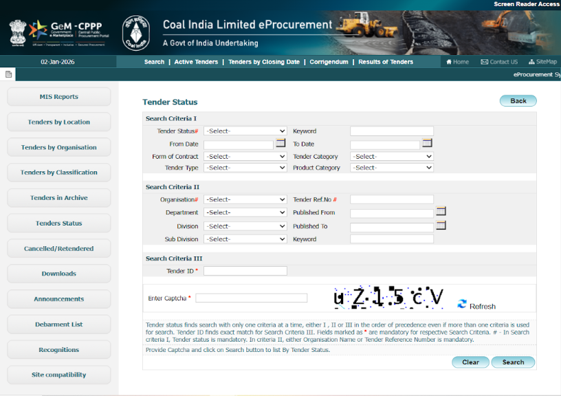This screenshot has height=396, width=561.
Task: Click the Search button
Action: coord(512,362)
